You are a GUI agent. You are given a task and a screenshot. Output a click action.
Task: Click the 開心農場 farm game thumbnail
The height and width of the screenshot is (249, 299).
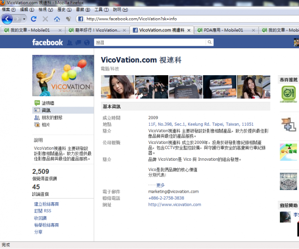tap(288, 152)
